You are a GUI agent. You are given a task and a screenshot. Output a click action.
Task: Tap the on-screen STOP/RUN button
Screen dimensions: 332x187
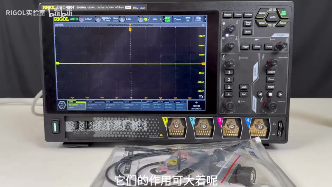tap(167, 19)
